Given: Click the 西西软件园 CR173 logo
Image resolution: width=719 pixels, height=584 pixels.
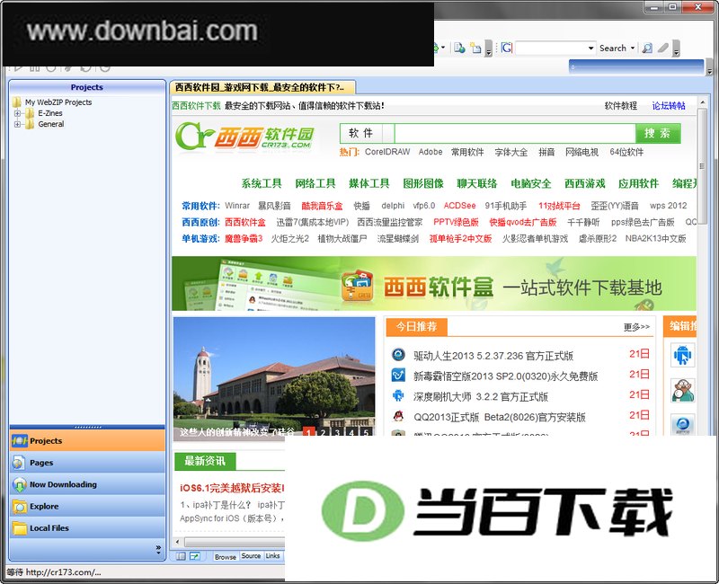Looking at the screenshot, I should pyautogui.click(x=244, y=137).
